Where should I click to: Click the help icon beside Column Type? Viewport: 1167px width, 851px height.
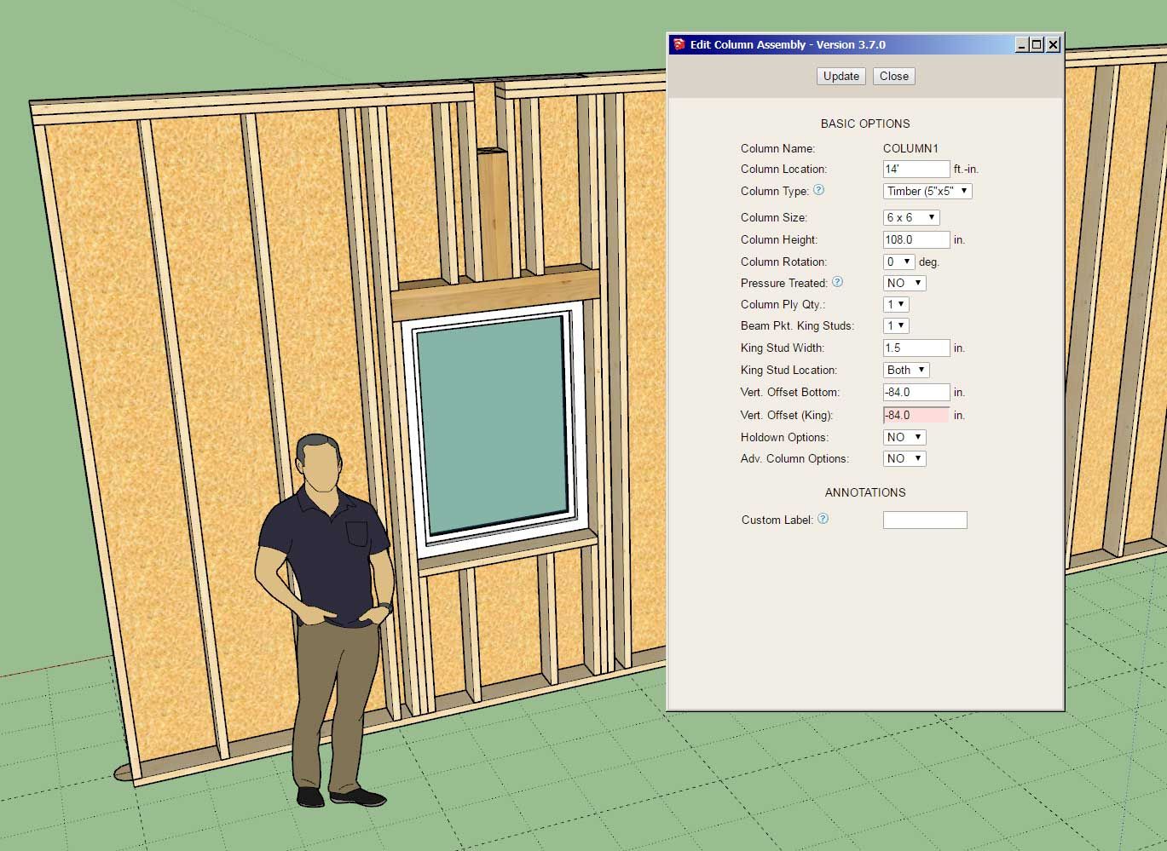(x=818, y=190)
